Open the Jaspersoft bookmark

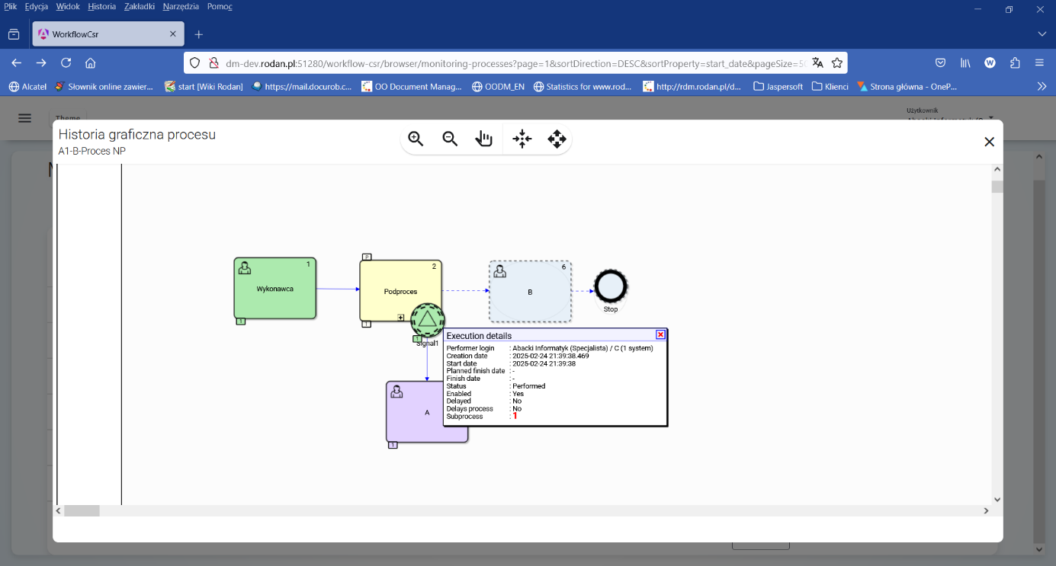point(778,86)
